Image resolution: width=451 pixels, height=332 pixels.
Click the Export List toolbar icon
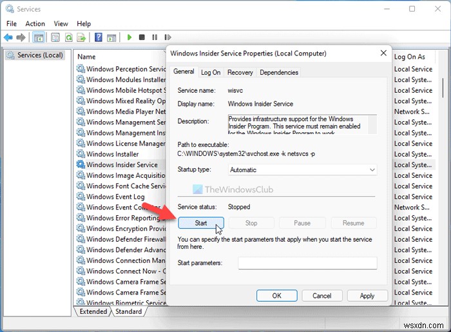pyautogui.click(x=81, y=37)
